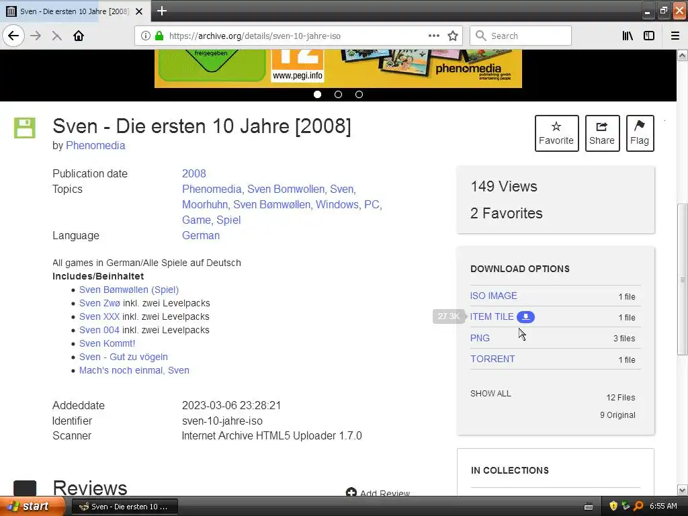
Task: Click the scrollbar up arrow
Action: pyautogui.click(x=682, y=55)
